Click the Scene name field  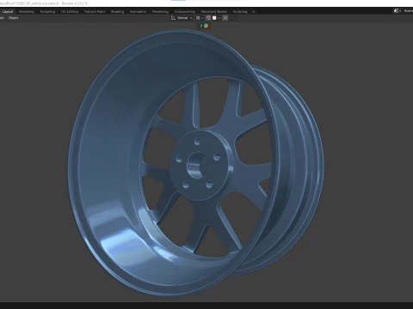408,11
